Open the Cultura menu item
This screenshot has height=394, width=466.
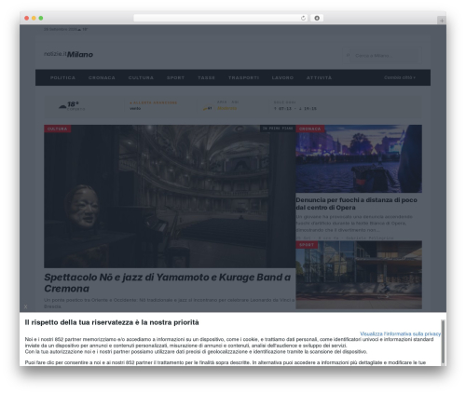click(141, 77)
